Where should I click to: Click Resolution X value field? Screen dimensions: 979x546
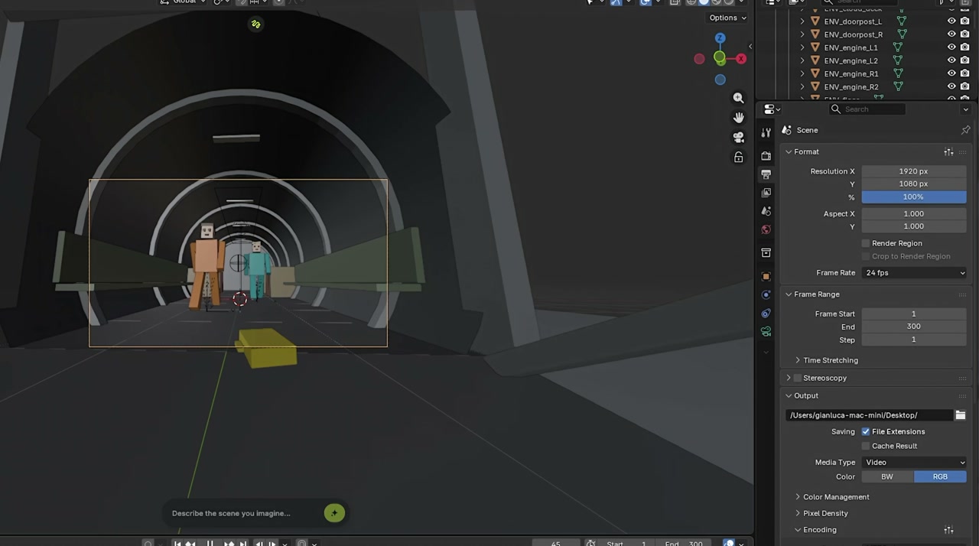914,171
